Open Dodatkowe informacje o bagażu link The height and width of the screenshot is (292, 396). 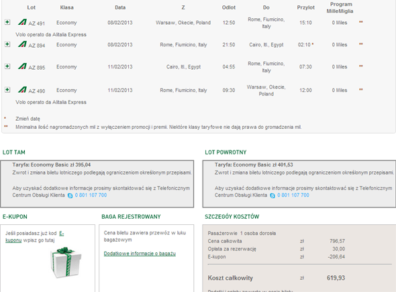coord(140,253)
